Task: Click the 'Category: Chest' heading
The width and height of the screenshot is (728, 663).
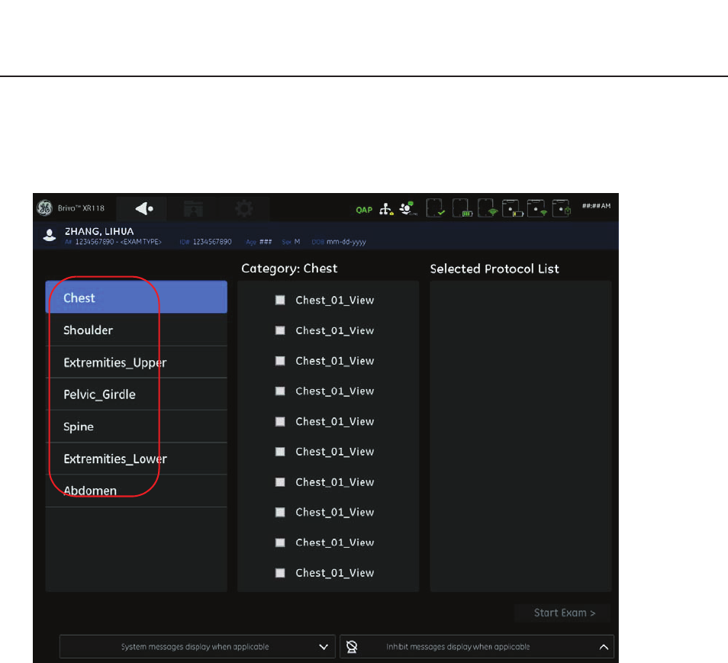Action: click(289, 269)
